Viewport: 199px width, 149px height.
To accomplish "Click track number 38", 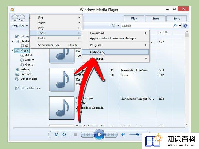I will [x=112, y=75].
